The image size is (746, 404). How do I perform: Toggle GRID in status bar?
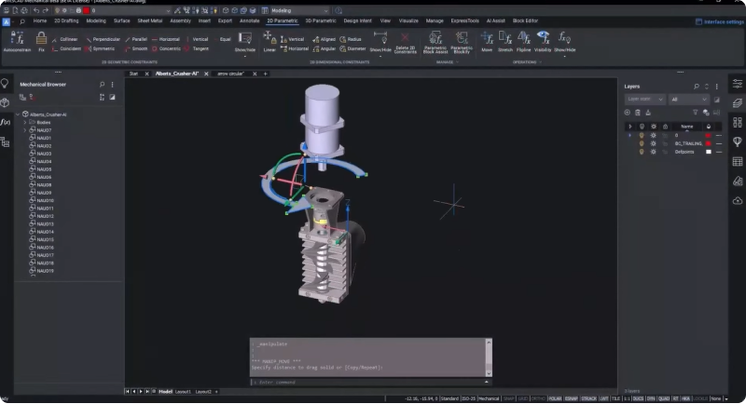[523, 398]
